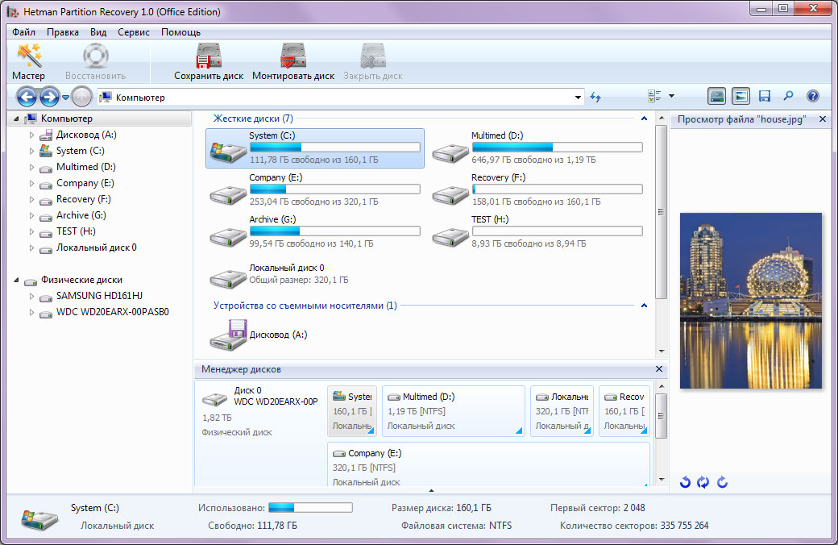Click the Сохранить диск toolbar button
This screenshot has height=545, width=838.
[209, 62]
